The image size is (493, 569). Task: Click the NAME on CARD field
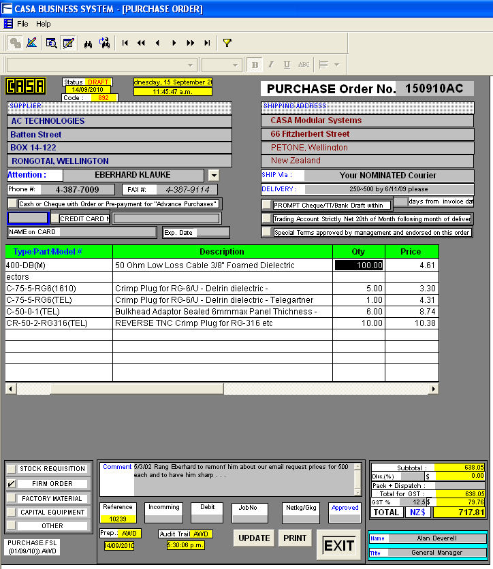click(x=82, y=232)
